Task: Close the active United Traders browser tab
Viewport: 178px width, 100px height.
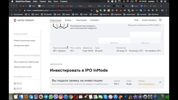Action: (x=26, y=6)
